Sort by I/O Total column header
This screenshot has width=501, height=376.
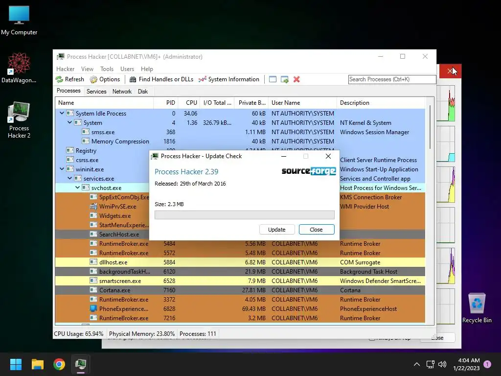point(217,103)
